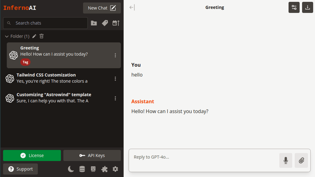Image resolution: width=315 pixels, height=177 pixels.
Task: Click the red Tag label
Action: pyautogui.click(x=25, y=62)
